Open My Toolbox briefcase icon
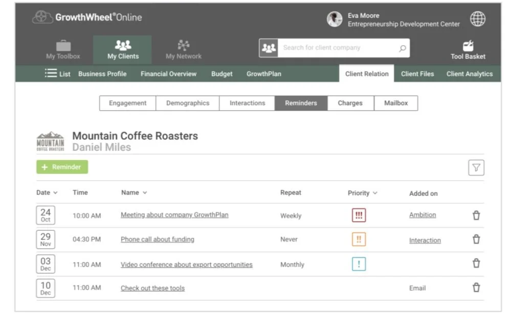This screenshot has width=509, height=314. [63, 46]
